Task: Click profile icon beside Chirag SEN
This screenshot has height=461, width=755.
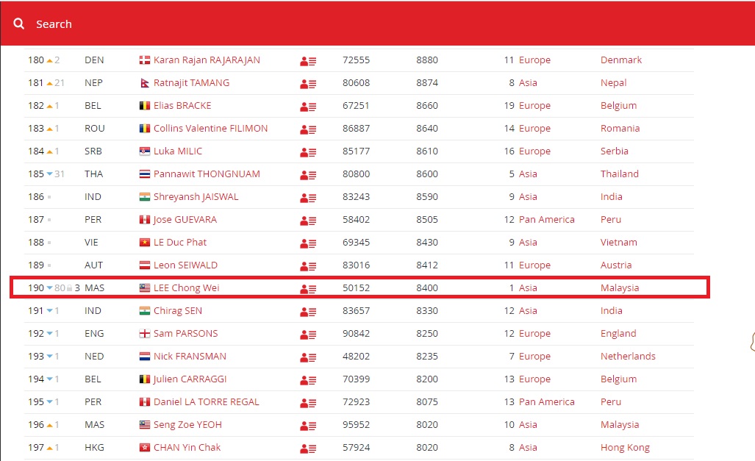Action: pos(308,311)
